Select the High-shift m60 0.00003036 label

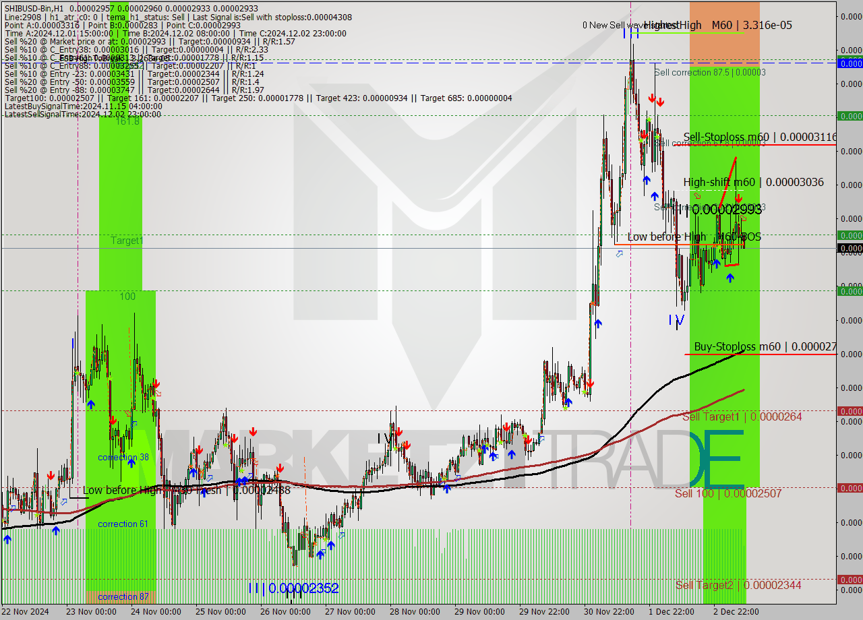coord(753,182)
